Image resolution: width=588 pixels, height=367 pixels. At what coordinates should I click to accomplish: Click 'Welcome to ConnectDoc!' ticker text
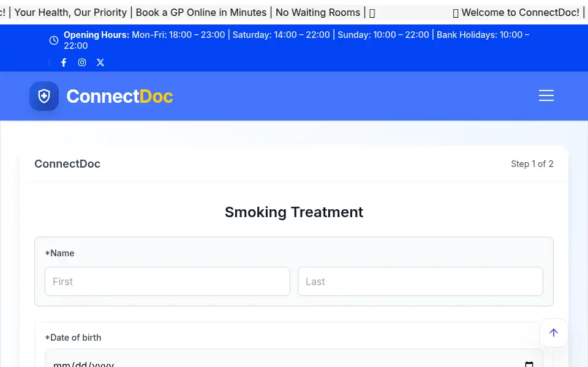click(520, 12)
